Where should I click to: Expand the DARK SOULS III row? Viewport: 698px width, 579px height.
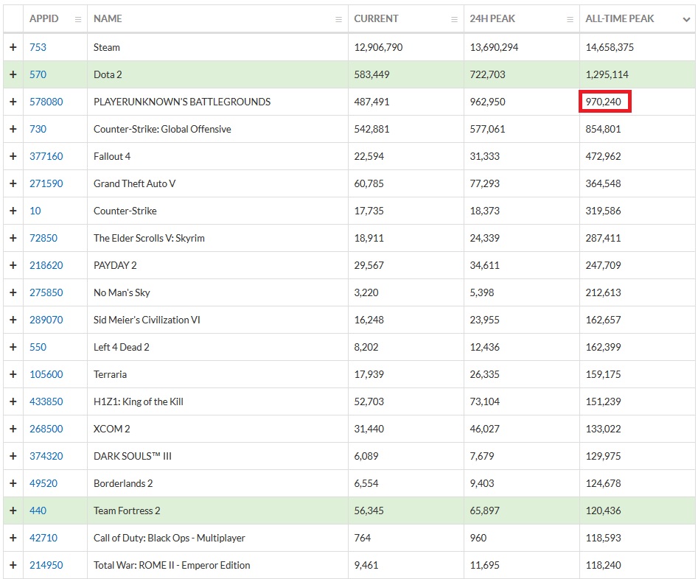13,456
